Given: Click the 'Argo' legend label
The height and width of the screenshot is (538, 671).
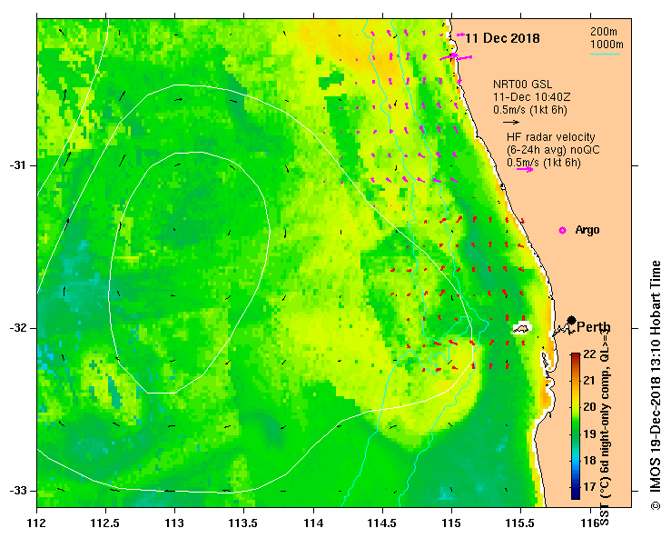Looking at the screenshot, I should pos(587,230).
